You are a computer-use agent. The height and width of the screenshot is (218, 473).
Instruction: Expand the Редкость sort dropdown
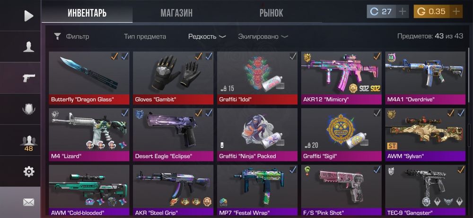(207, 37)
